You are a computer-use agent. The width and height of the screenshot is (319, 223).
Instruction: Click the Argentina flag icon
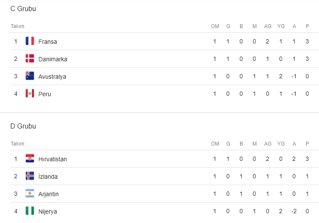30,194
